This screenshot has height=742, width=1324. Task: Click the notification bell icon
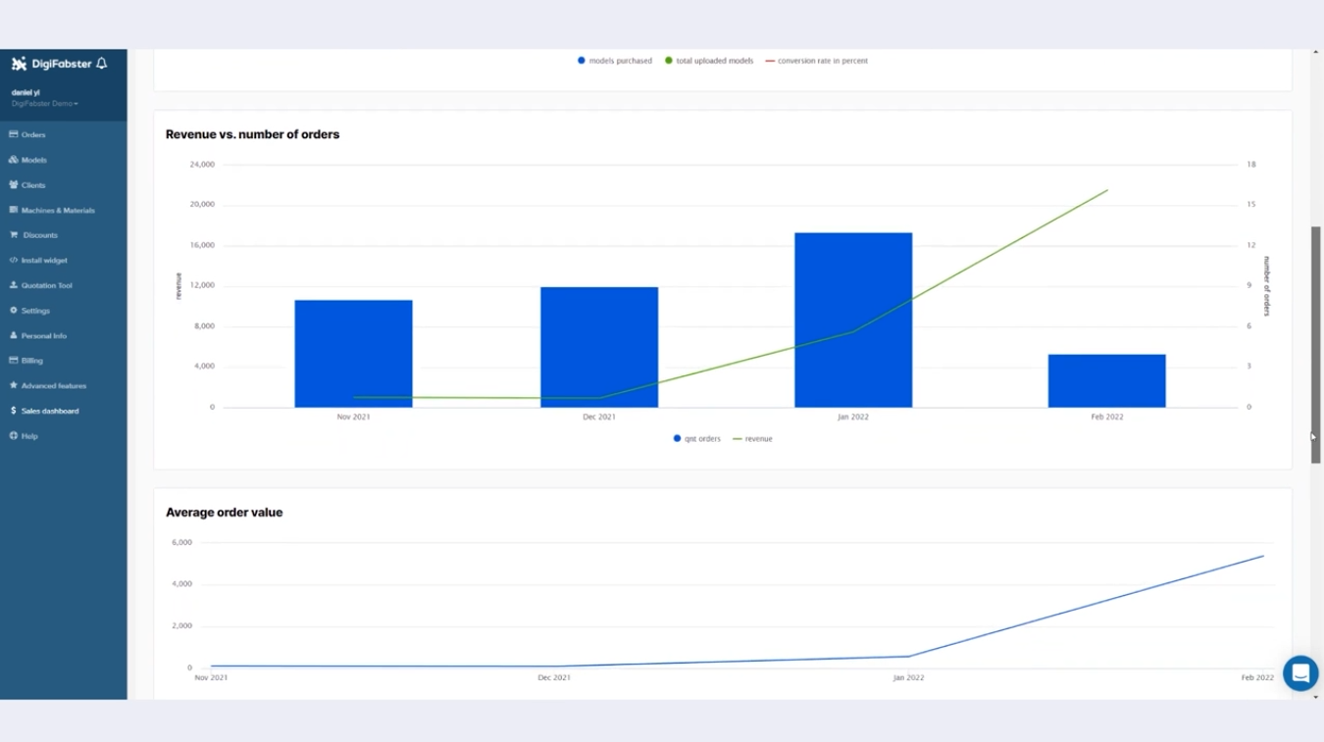click(x=101, y=64)
